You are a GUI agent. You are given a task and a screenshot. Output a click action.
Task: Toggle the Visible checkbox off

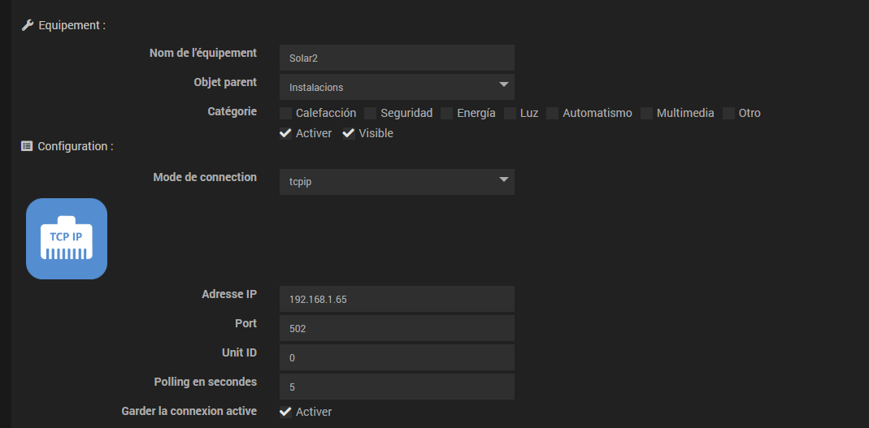click(348, 133)
